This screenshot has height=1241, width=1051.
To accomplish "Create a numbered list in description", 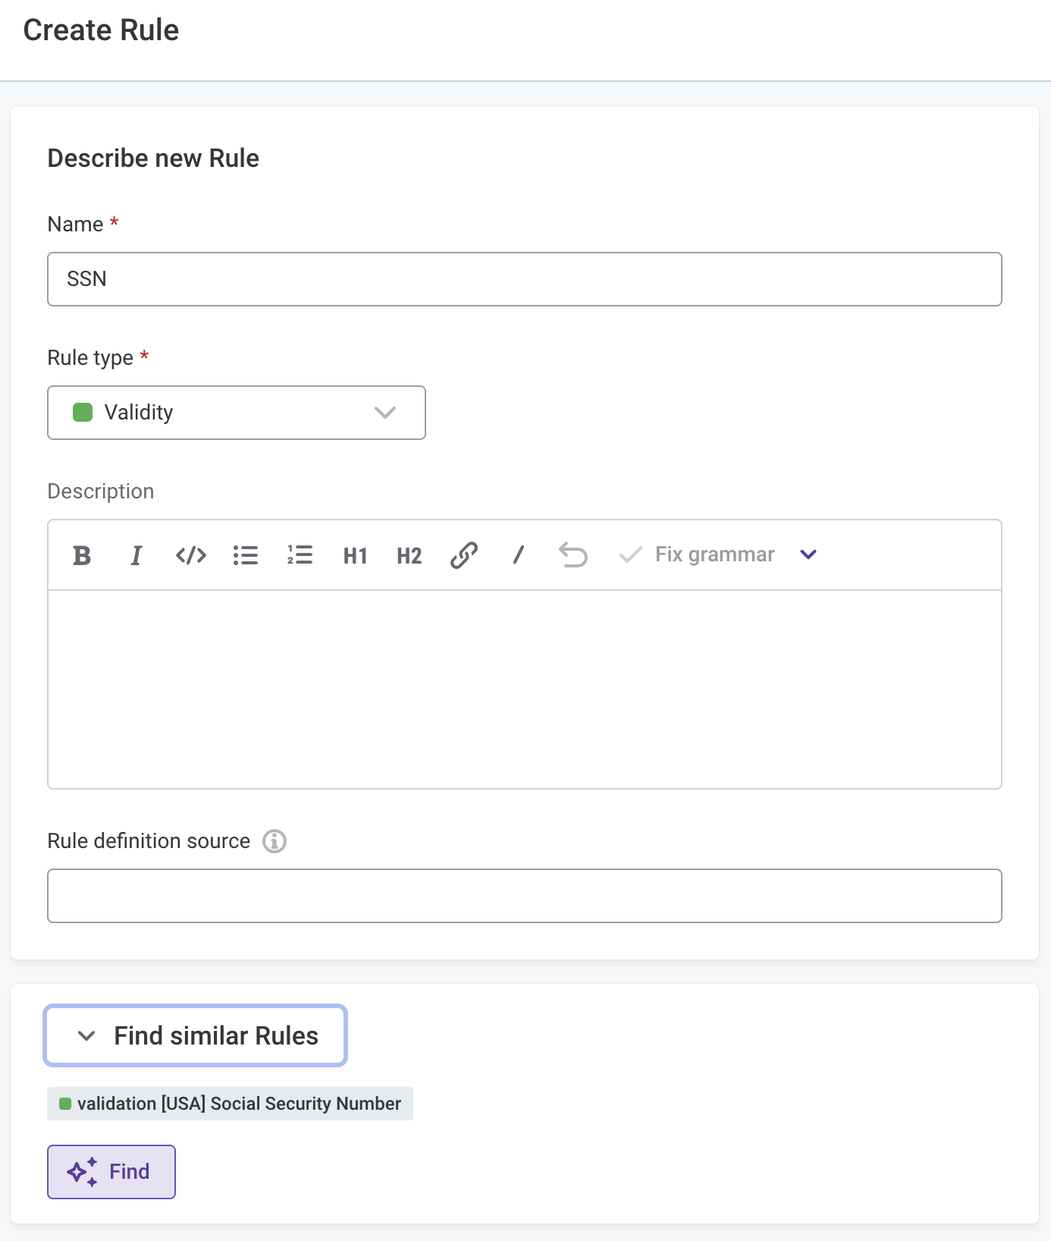I will tap(300, 555).
